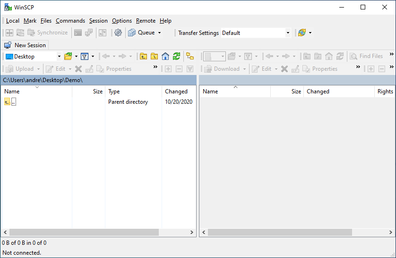Open the local Desktop drive dropdown

(x=33, y=57)
